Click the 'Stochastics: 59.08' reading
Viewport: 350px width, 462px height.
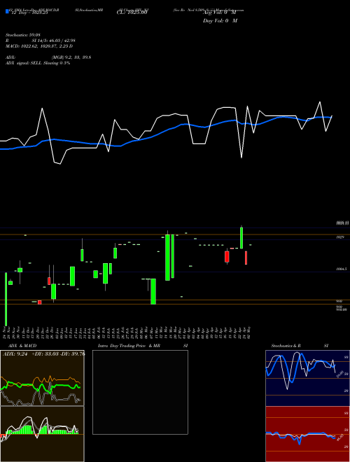point(22,35)
